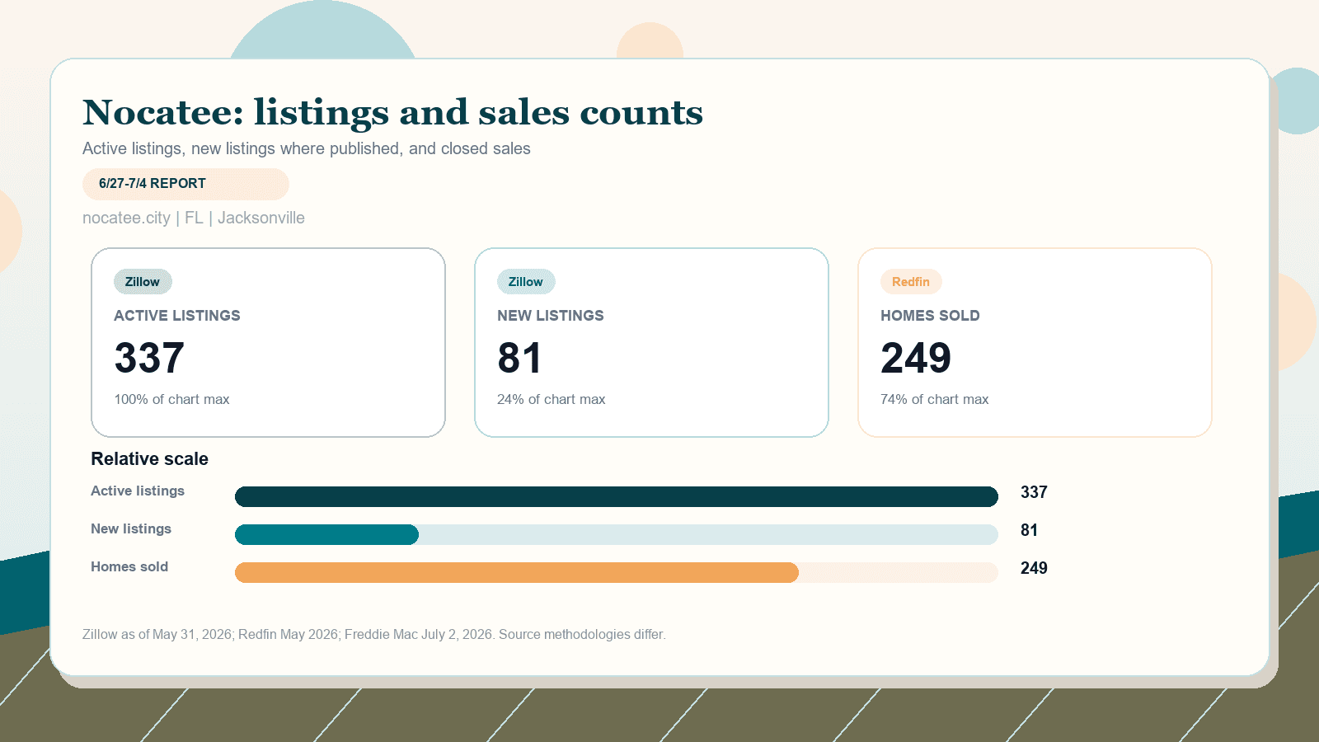Click the large value 337 in Active Listings card

point(149,358)
